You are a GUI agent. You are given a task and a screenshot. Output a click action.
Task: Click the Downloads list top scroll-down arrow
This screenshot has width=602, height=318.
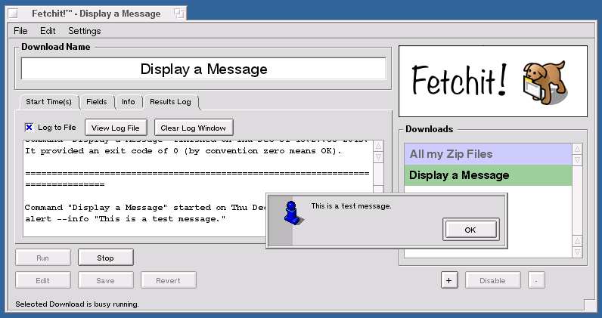(578, 159)
